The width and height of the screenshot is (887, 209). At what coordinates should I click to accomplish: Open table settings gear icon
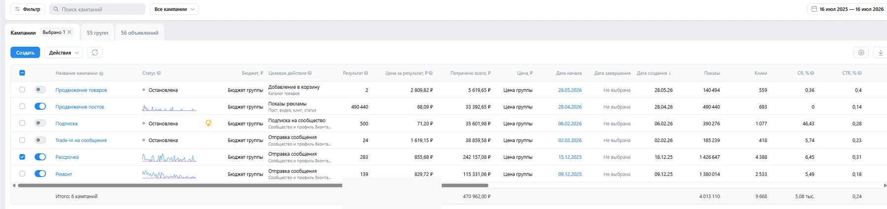(x=861, y=53)
